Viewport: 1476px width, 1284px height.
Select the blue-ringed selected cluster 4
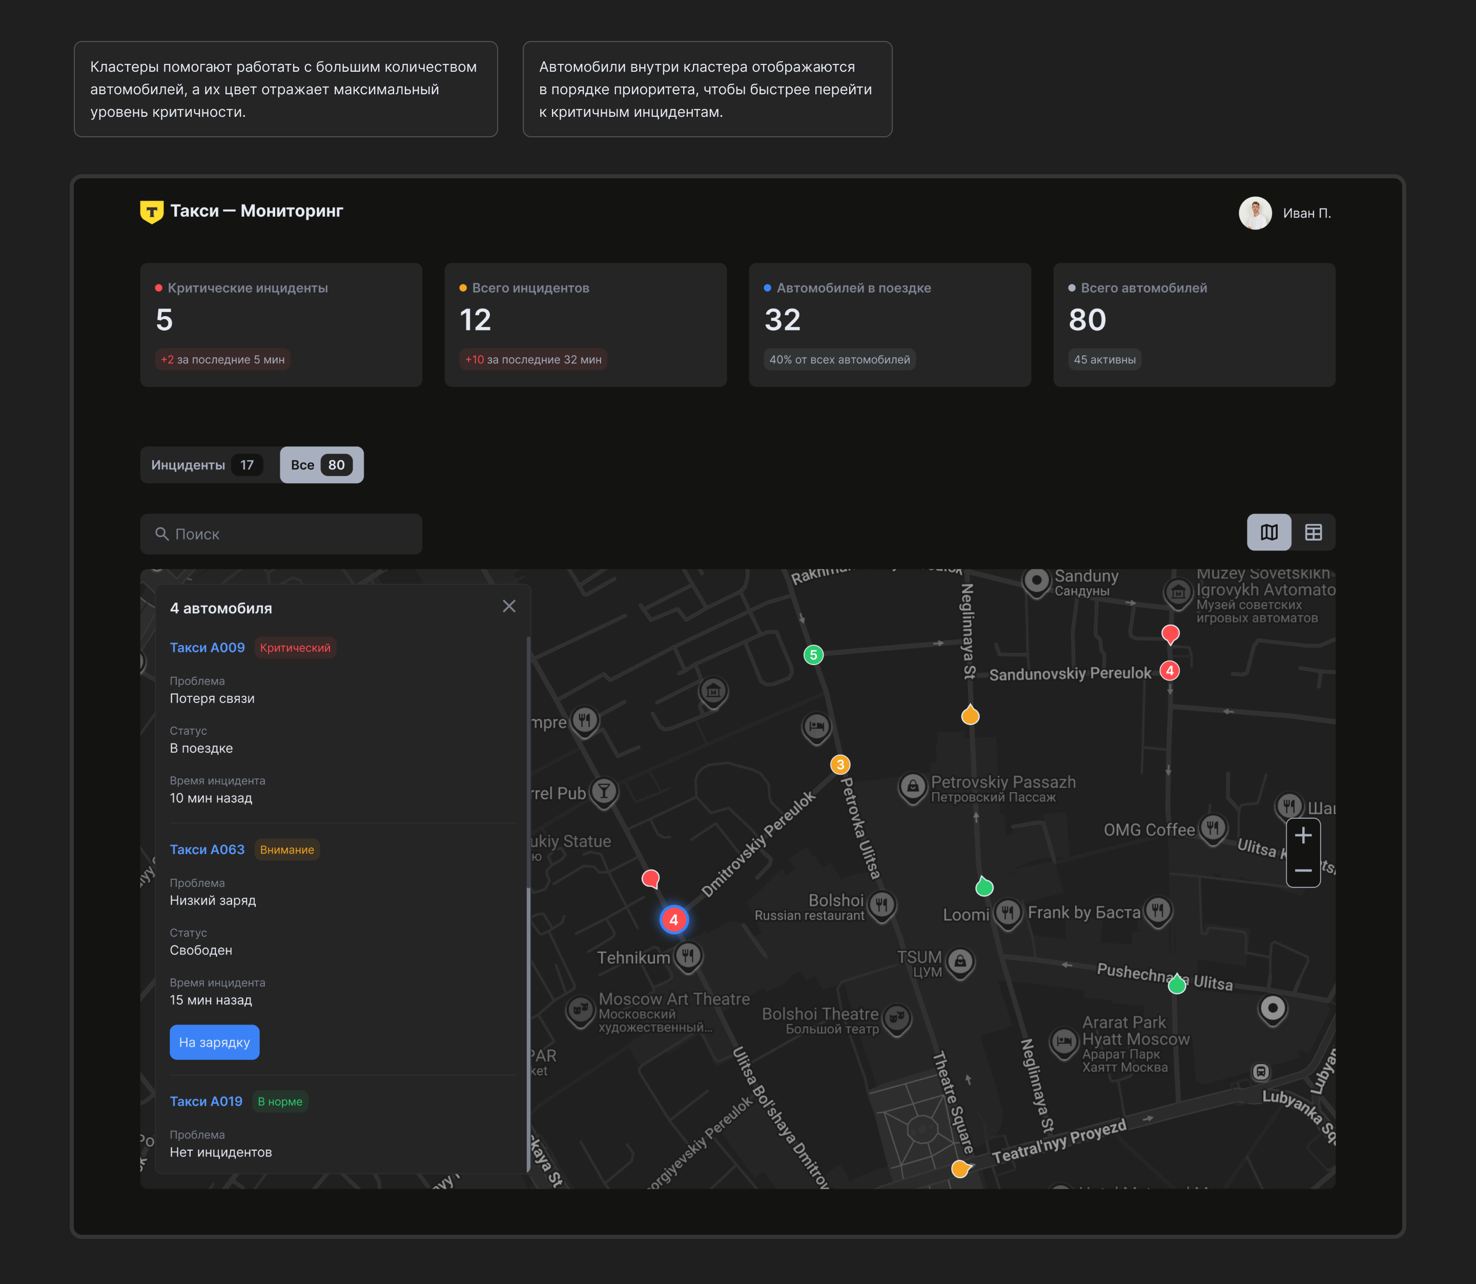coord(673,919)
